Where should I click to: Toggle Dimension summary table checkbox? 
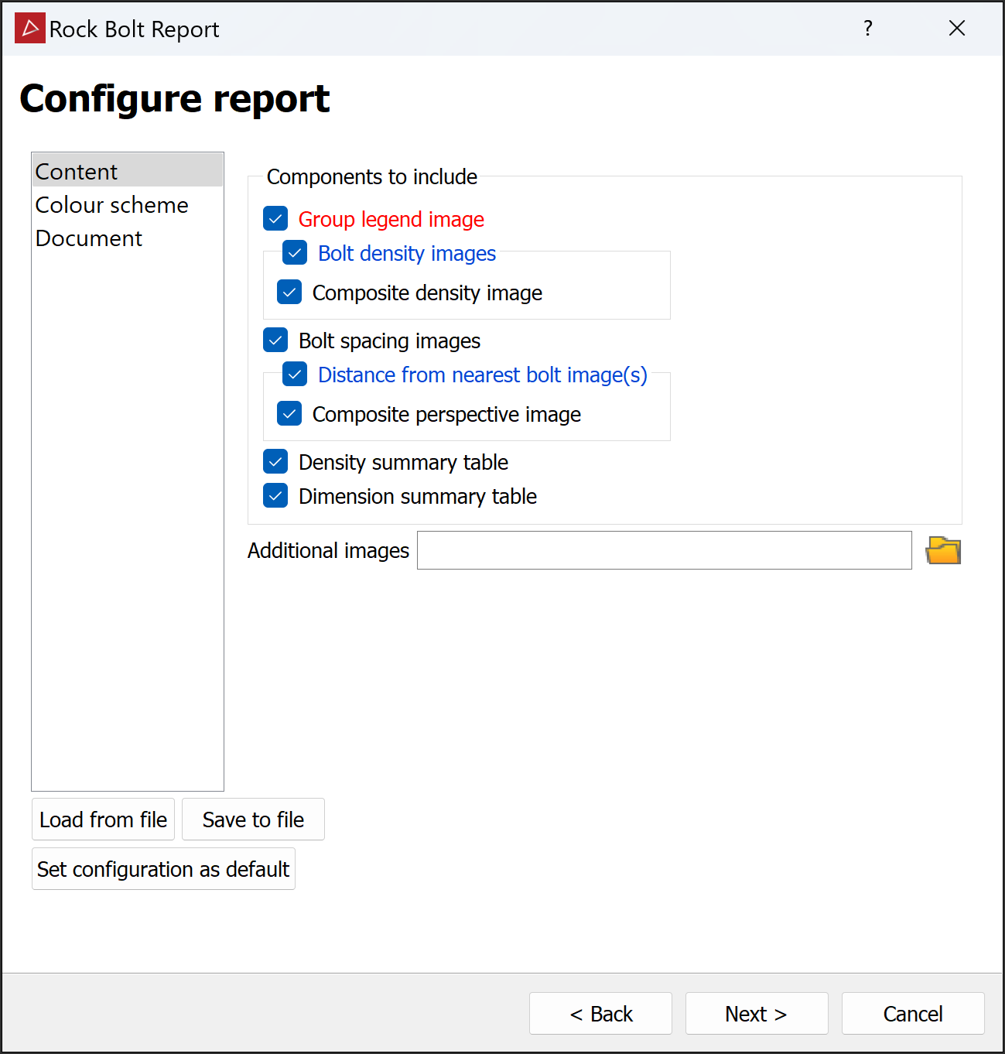pyautogui.click(x=275, y=496)
